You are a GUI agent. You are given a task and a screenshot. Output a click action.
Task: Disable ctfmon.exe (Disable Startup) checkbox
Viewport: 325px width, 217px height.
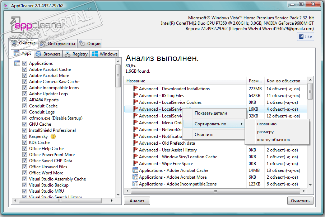coord(24,118)
